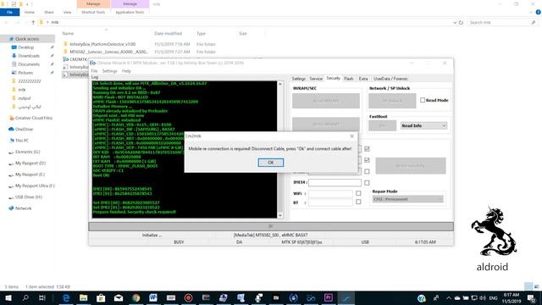542x305 pixels.
Task: Click the SP Unlock button
Action: click(x=392, y=101)
